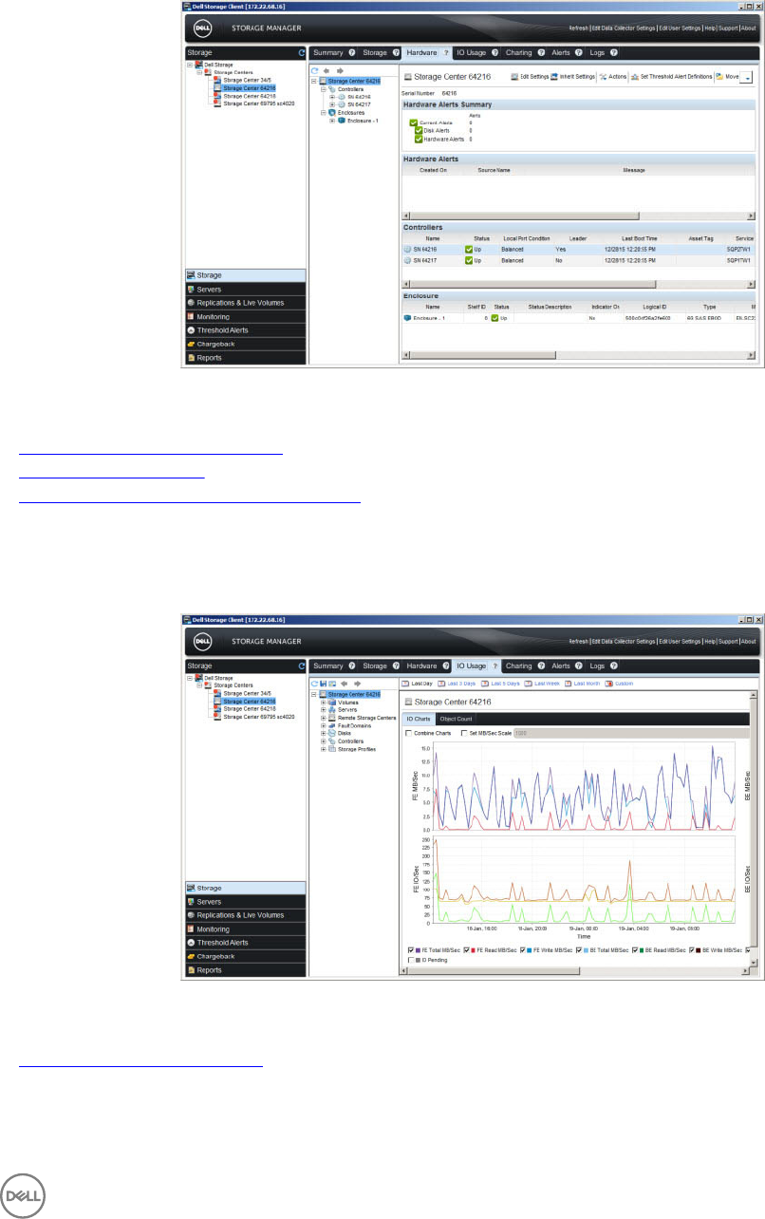Refresh Storage panel in Hardware view window
The image size is (765, 1219).
(302, 54)
